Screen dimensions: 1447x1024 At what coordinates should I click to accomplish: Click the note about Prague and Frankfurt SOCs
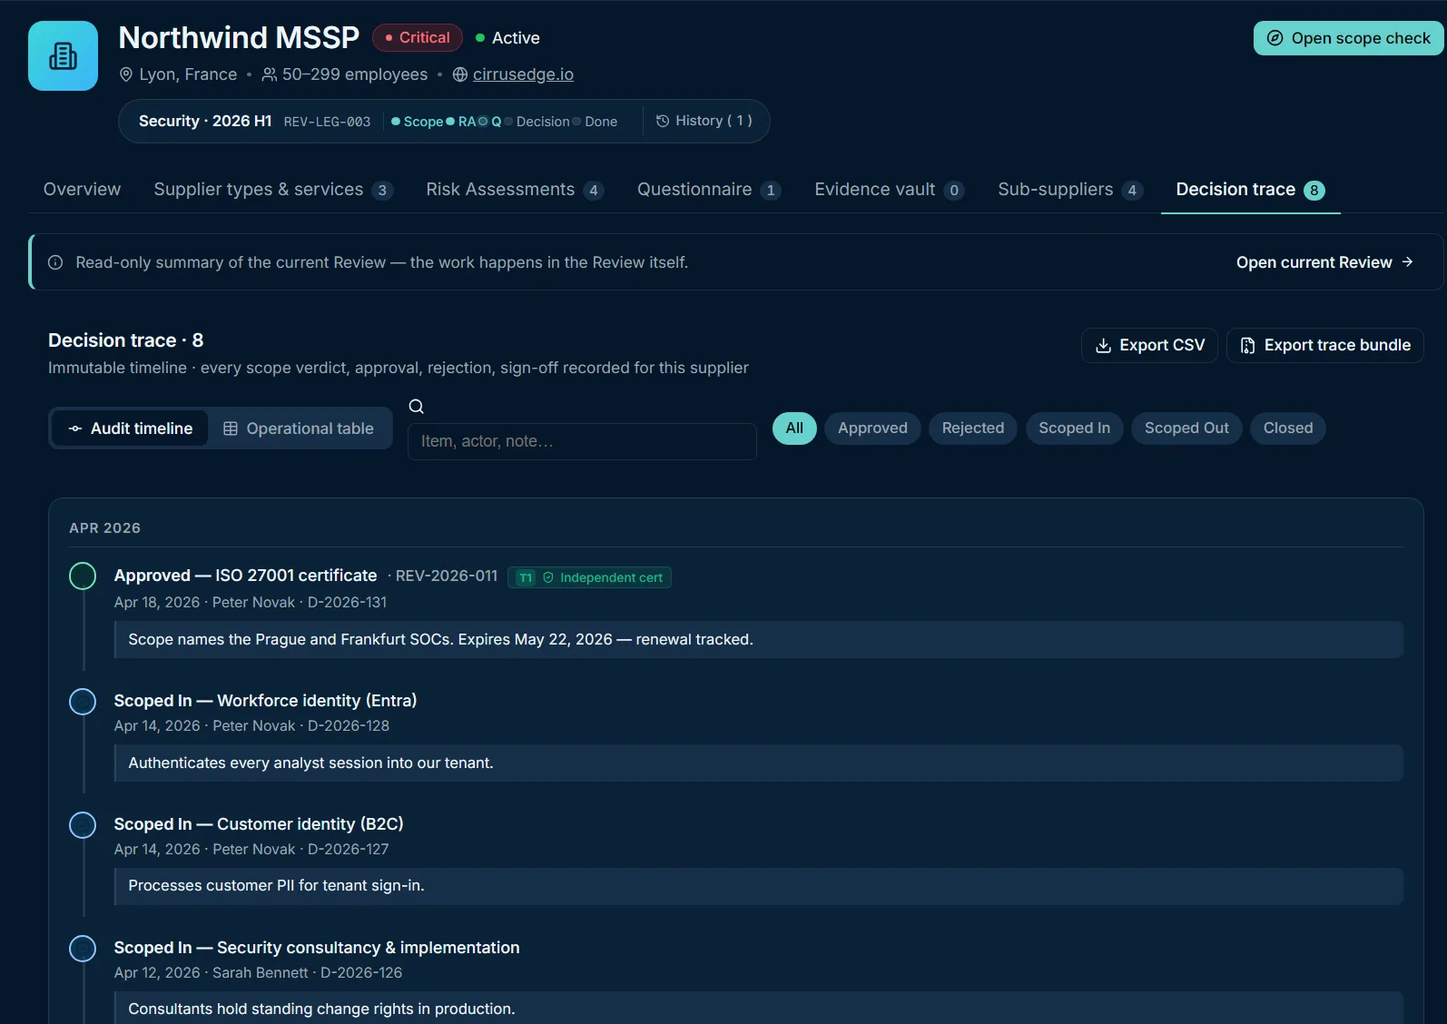(x=759, y=639)
